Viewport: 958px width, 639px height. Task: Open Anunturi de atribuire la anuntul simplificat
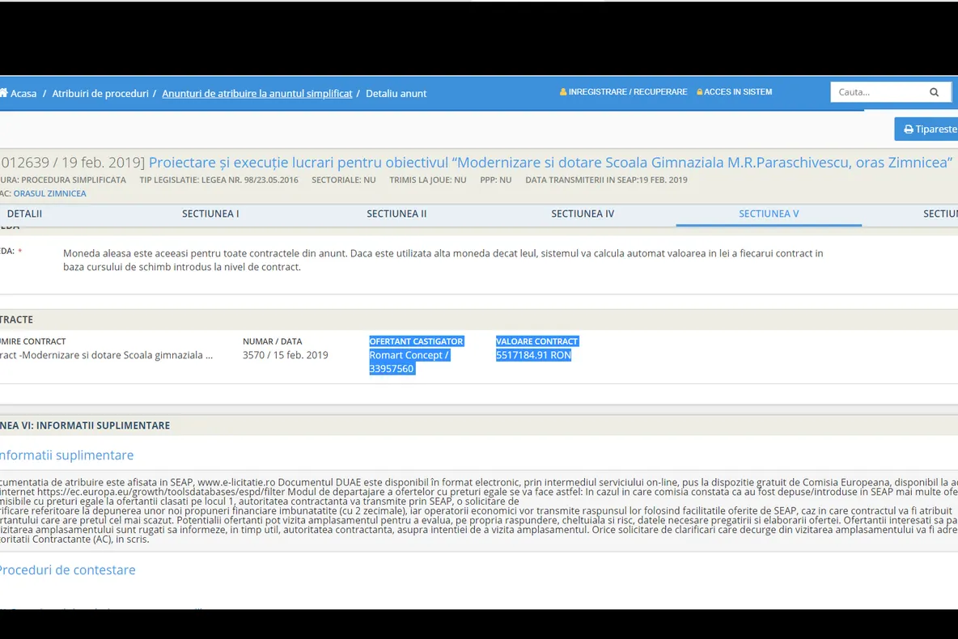point(257,94)
